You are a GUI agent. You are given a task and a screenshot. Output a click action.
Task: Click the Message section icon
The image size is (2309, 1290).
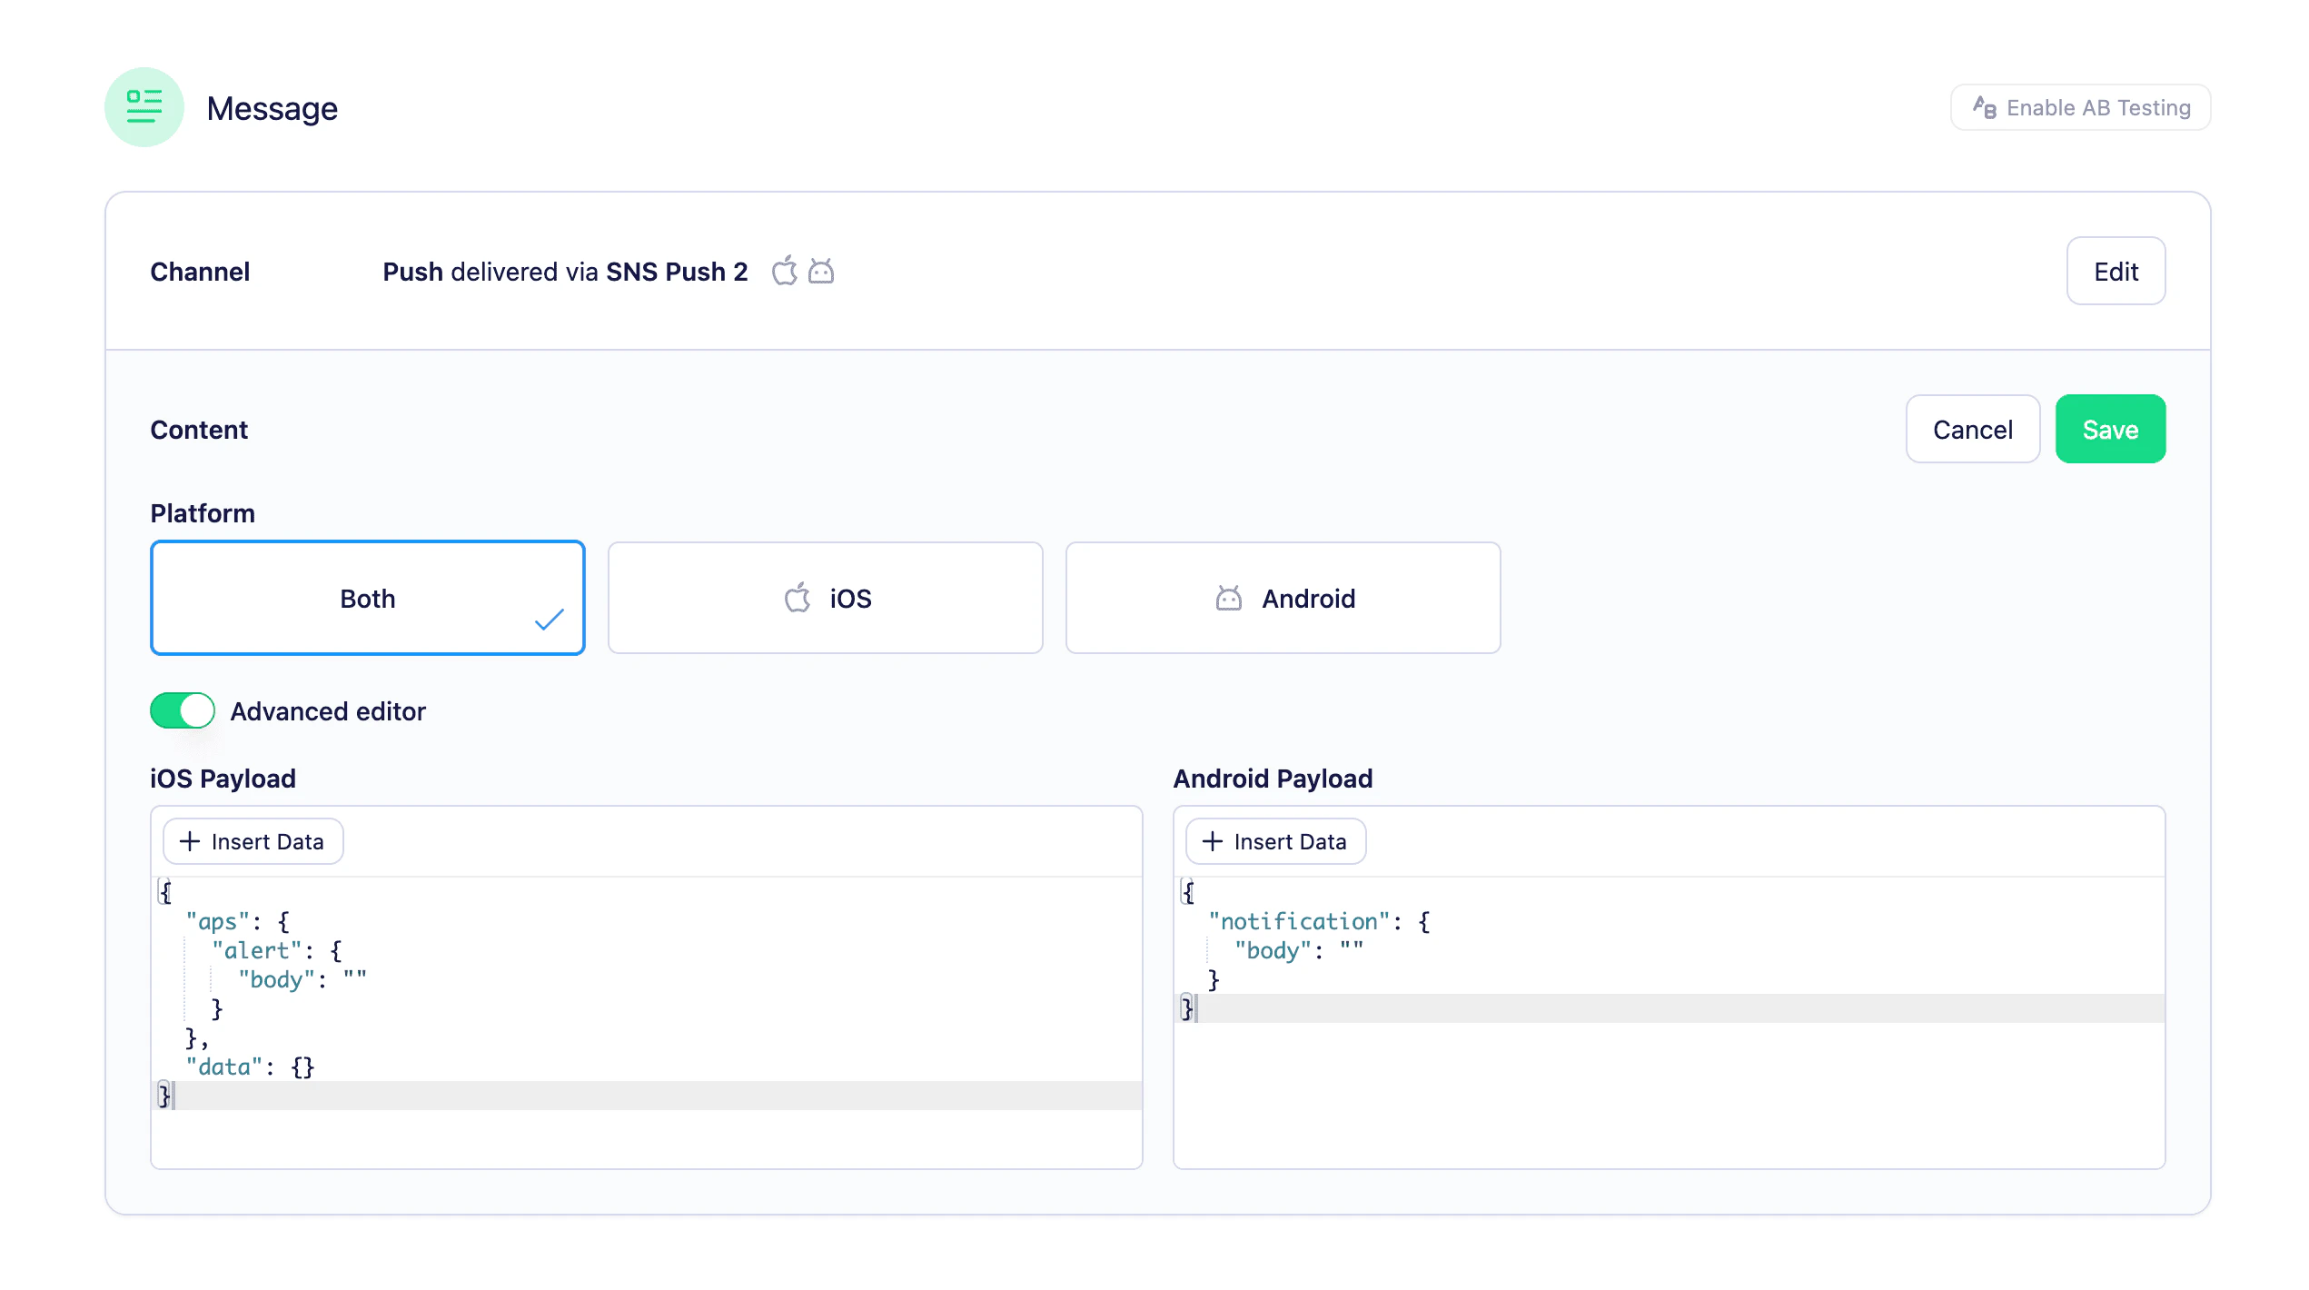pos(144,107)
